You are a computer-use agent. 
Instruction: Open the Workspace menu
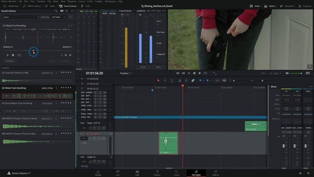(x=110, y=1)
